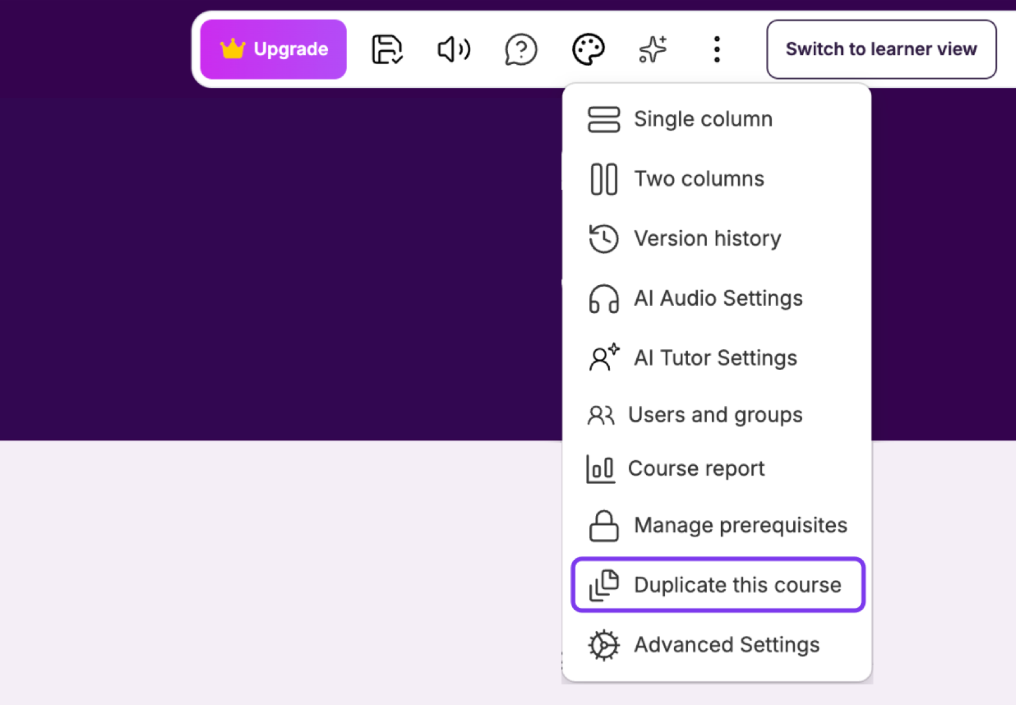Open Version history
Viewport: 1016px width, 705px height.
(717, 238)
